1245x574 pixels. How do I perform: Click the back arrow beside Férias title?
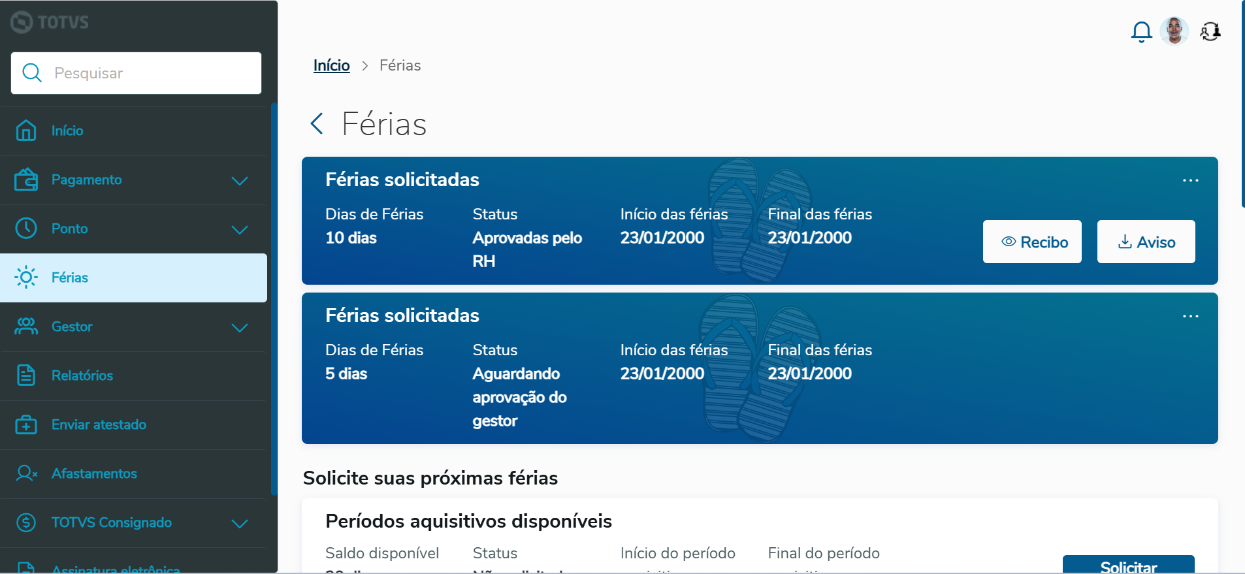click(317, 123)
